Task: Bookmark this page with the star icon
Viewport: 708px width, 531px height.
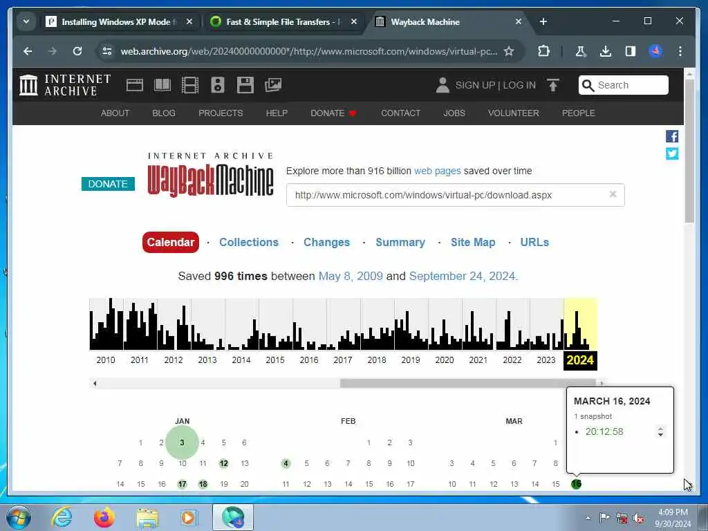Action: 509,51
